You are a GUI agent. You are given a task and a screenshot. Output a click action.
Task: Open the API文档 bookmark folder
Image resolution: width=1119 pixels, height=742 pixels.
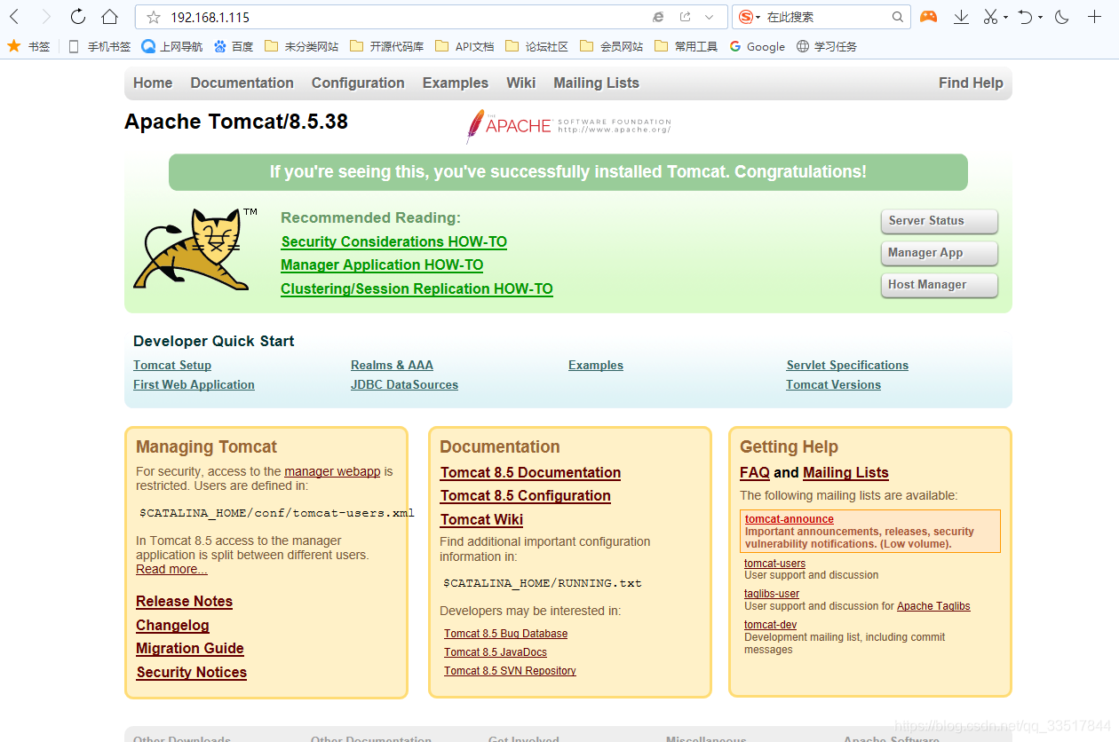click(465, 46)
